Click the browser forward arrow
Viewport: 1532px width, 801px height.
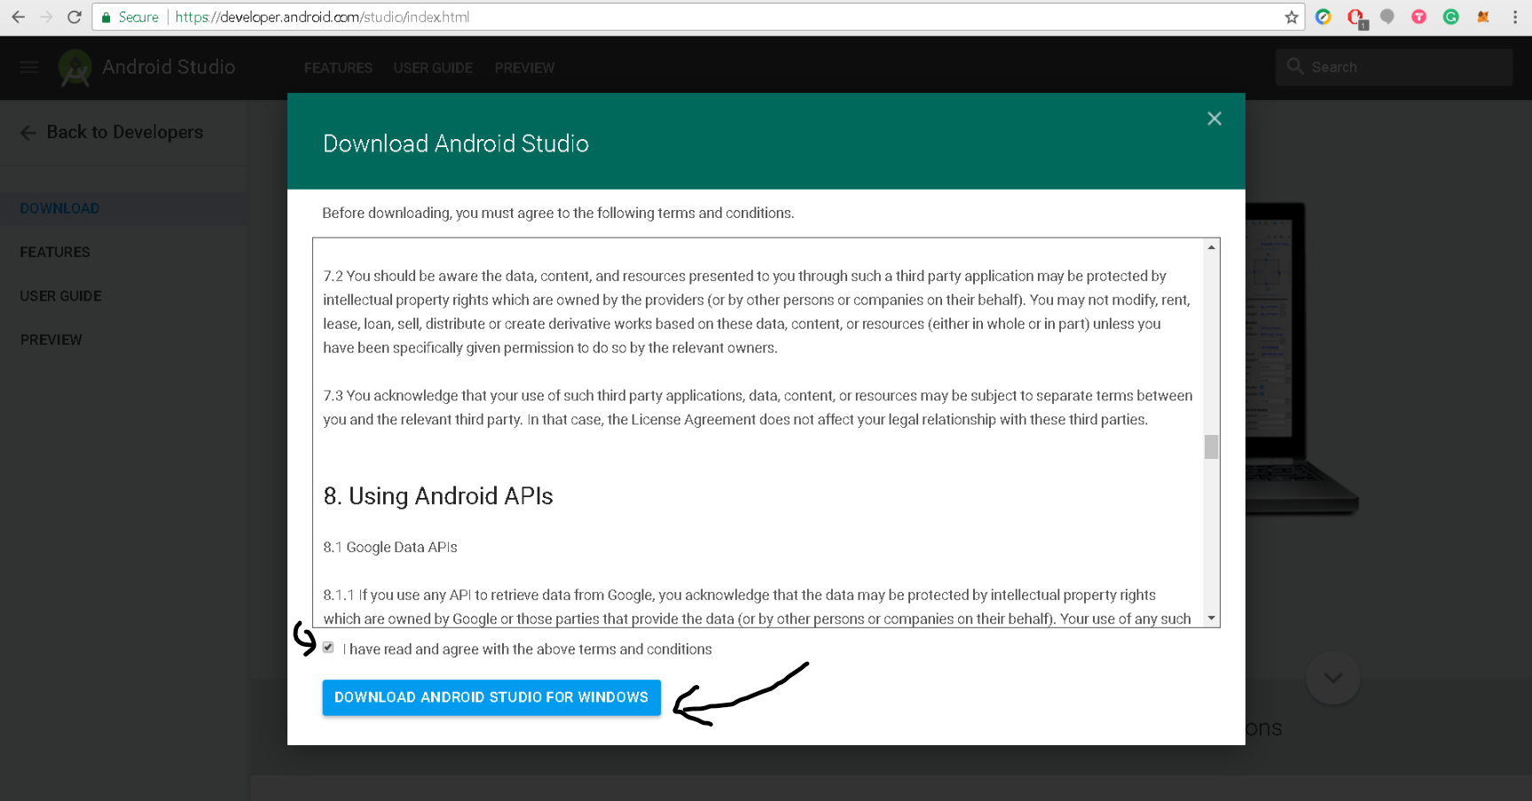(46, 17)
